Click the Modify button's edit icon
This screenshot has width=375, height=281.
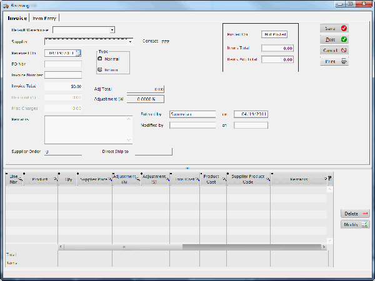click(x=365, y=224)
